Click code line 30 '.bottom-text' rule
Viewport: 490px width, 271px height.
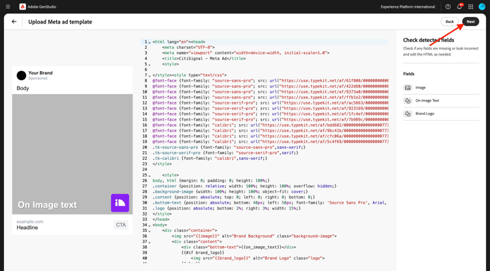(x=270, y=202)
